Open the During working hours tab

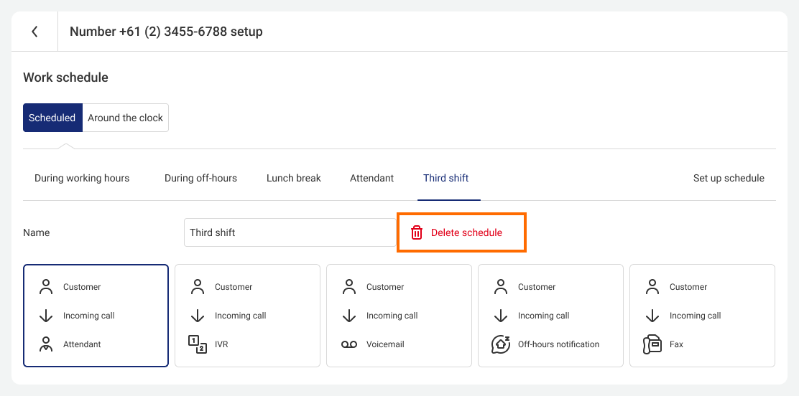[x=82, y=178]
